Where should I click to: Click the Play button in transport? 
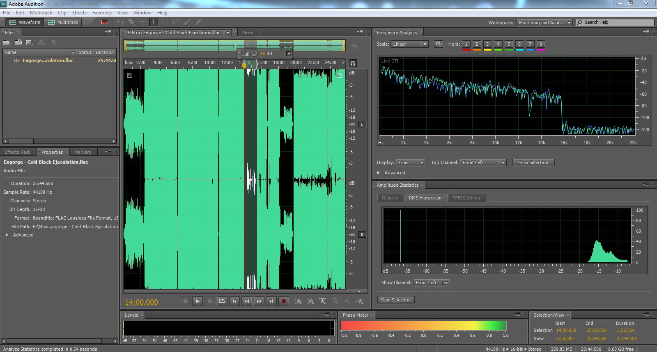[198, 301]
